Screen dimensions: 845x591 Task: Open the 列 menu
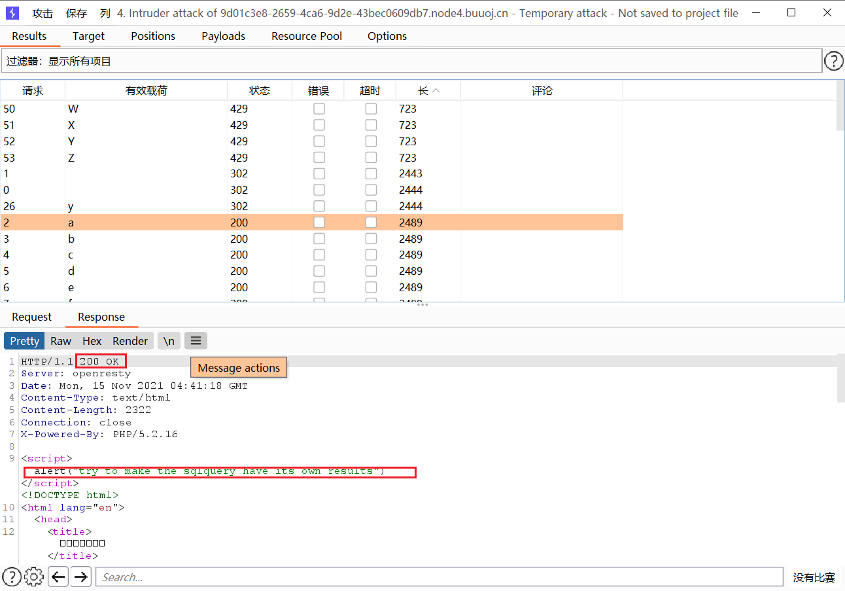(x=105, y=13)
